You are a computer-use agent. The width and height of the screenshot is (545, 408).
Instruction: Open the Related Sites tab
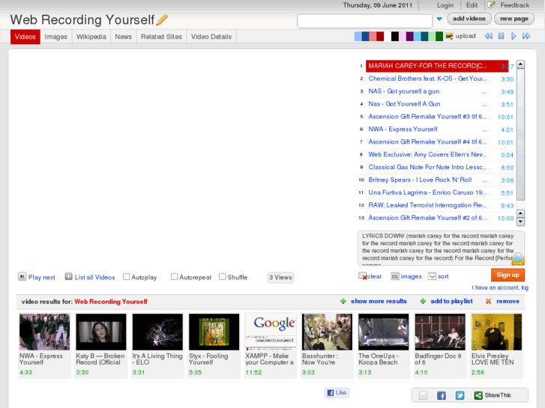tap(161, 37)
